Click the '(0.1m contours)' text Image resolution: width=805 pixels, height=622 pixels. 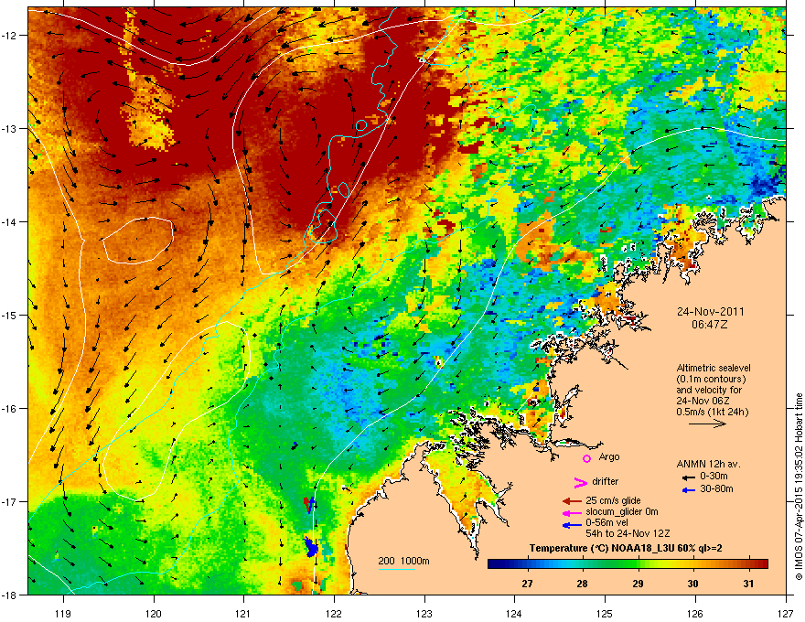coord(711,380)
